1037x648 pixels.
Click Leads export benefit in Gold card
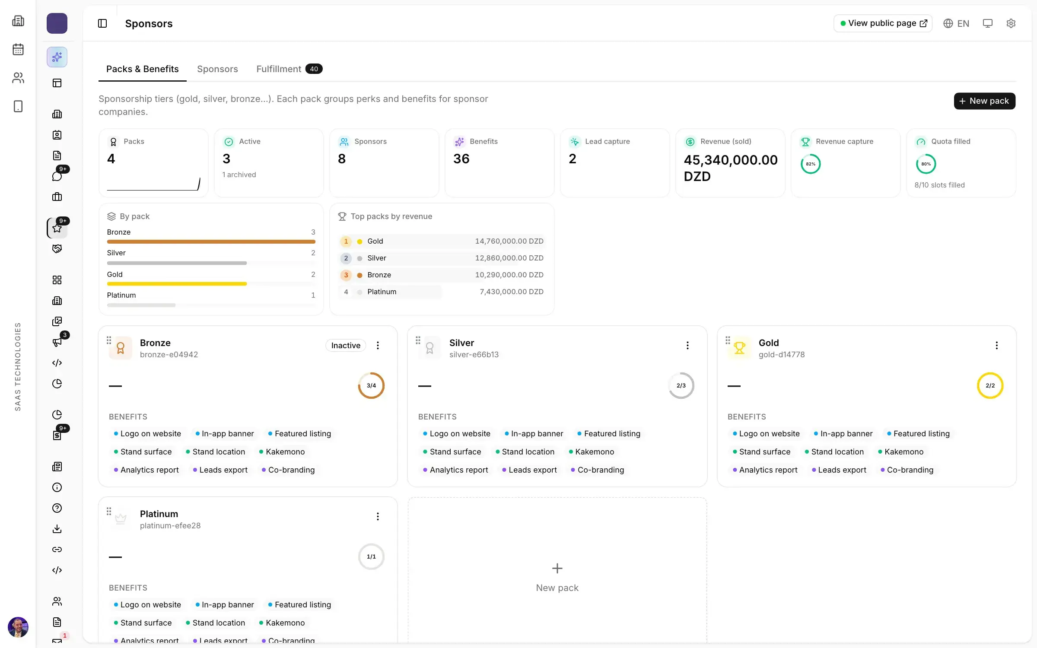tap(839, 470)
